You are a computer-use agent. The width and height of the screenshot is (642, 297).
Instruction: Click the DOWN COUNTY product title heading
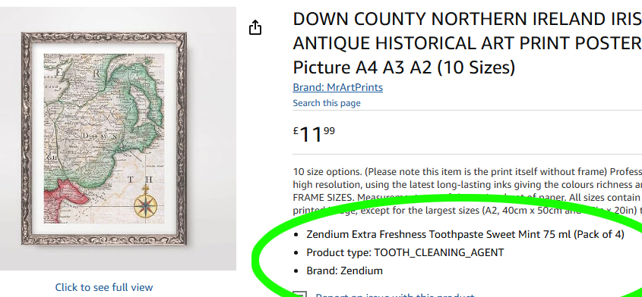tap(467, 43)
